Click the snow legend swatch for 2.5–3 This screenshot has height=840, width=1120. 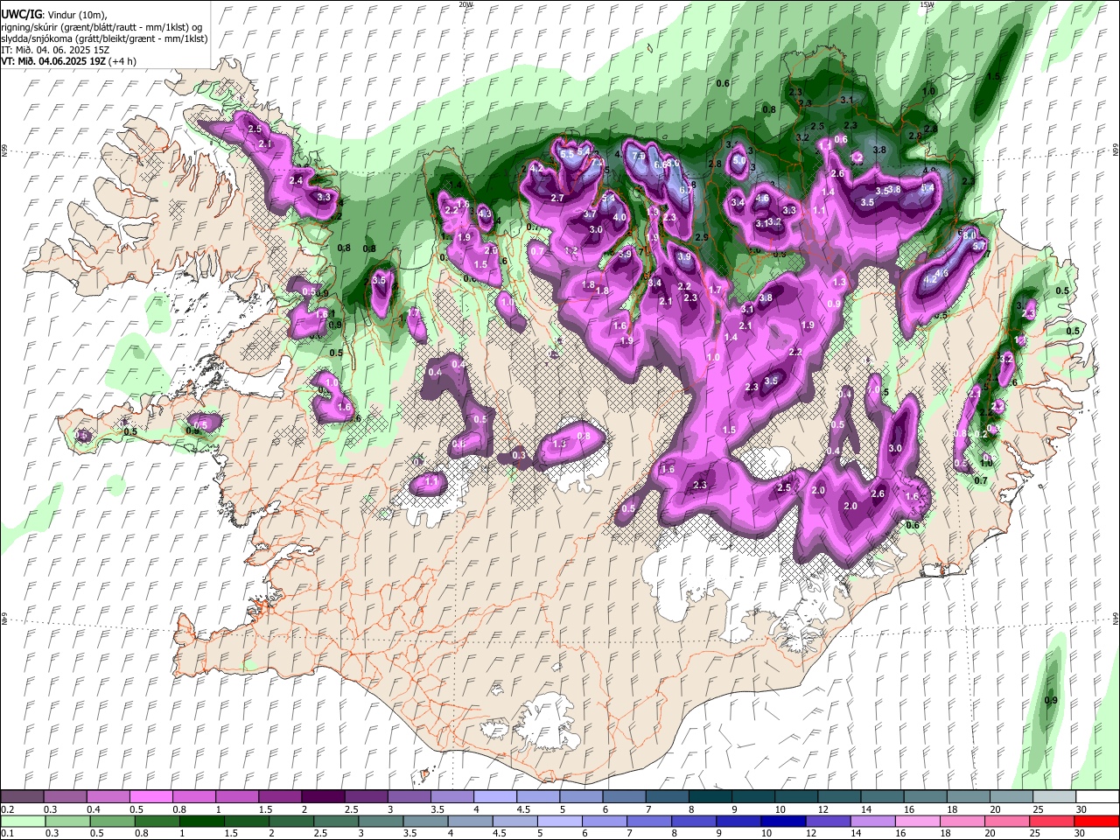pos(366,796)
